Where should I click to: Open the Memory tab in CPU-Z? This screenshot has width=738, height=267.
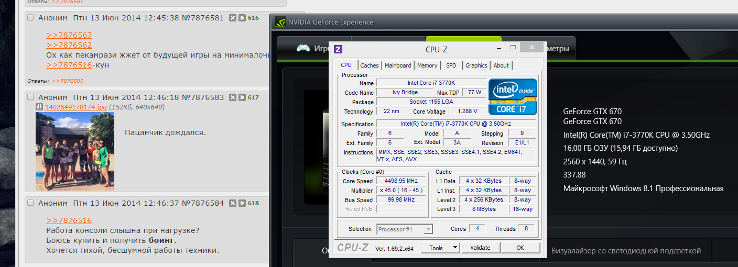427,65
